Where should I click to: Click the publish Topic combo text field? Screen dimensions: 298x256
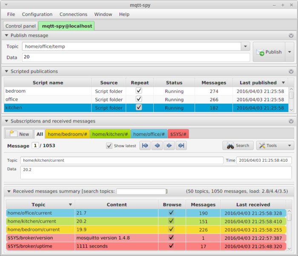coord(132,47)
